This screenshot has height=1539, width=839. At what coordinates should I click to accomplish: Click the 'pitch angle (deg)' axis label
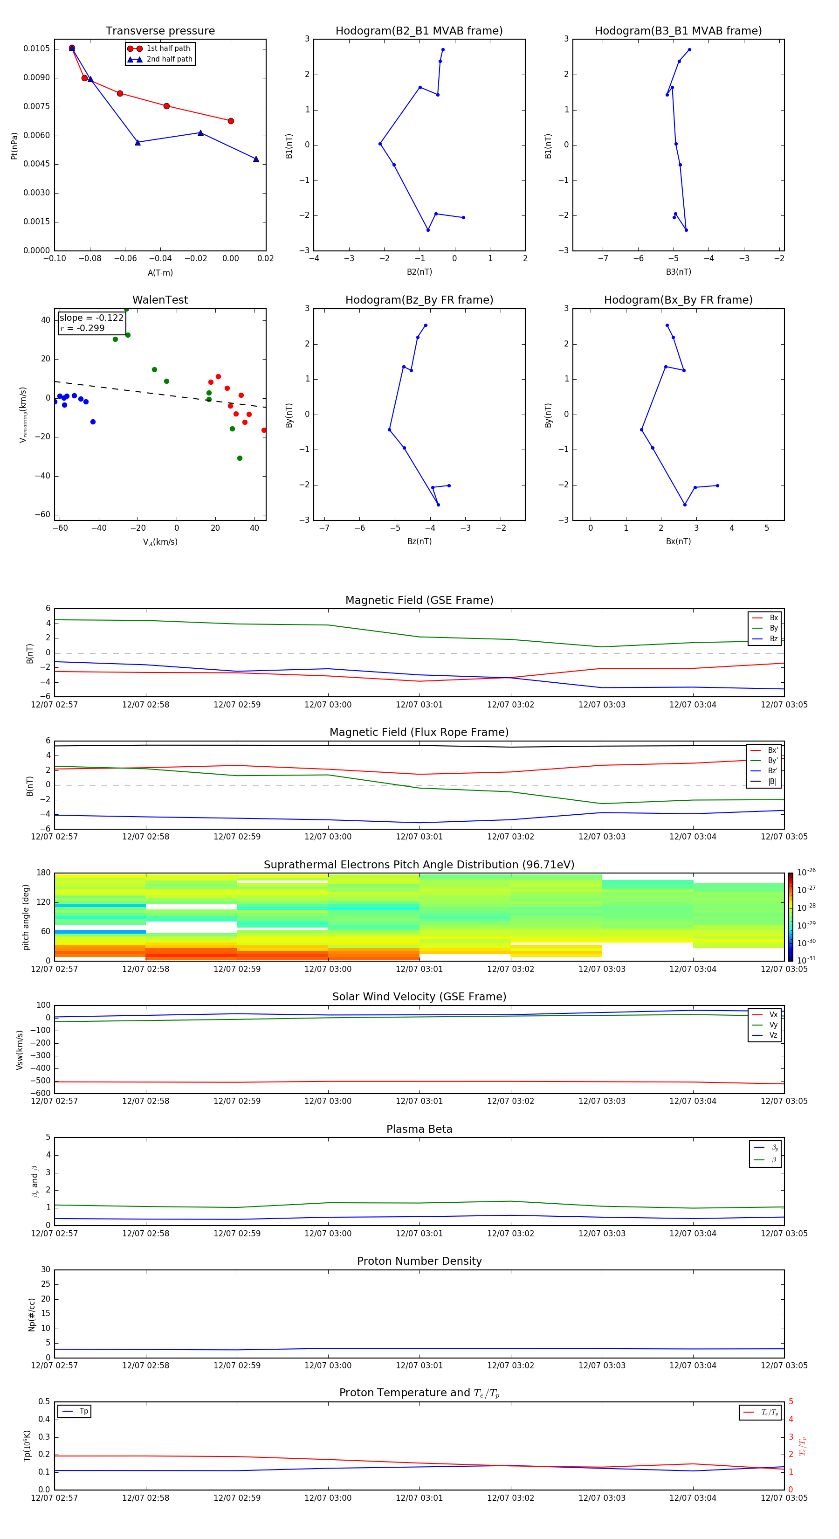tap(26, 916)
